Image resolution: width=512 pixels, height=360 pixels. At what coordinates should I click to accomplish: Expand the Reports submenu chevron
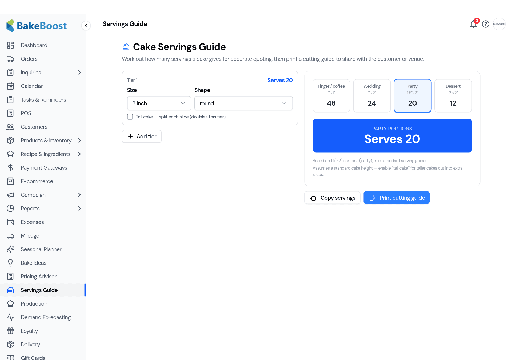tap(79, 209)
